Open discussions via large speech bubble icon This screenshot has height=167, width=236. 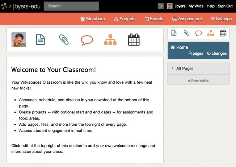(87, 39)
